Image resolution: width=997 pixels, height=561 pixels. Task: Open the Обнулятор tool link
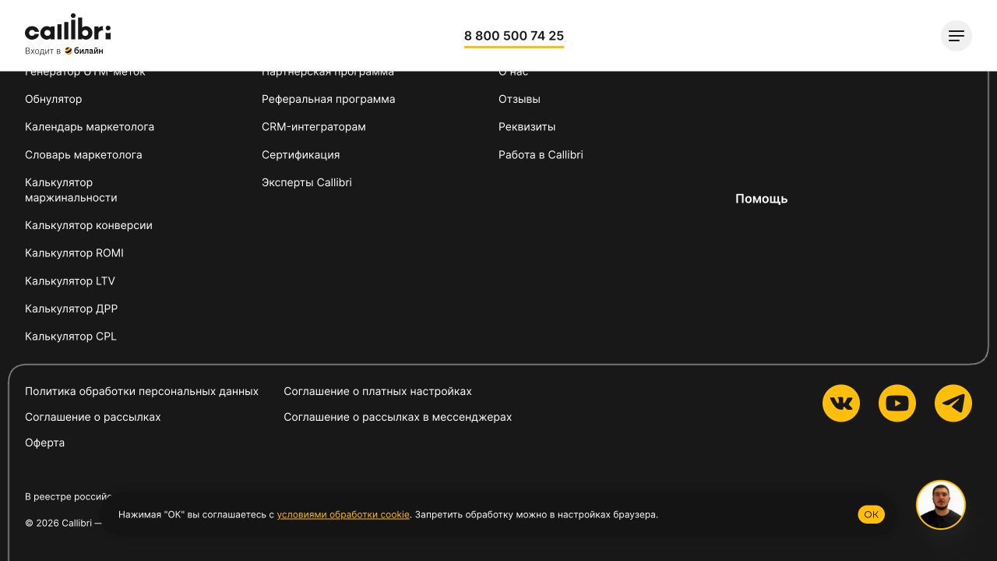(x=54, y=99)
